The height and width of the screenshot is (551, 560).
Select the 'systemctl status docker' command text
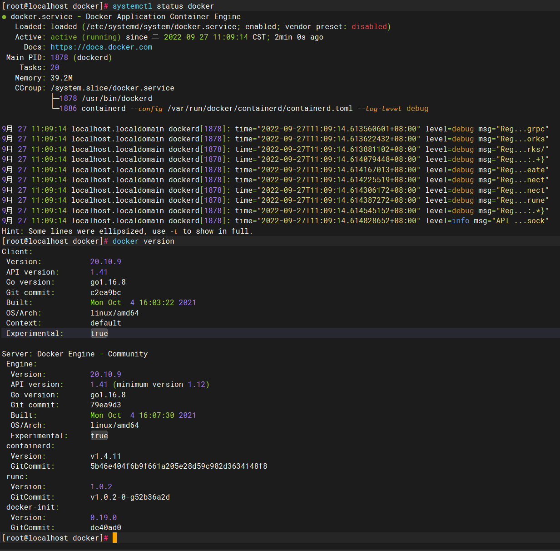click(163, 6)
